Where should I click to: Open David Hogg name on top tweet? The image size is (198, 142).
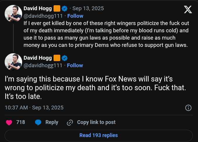[38, 8]
